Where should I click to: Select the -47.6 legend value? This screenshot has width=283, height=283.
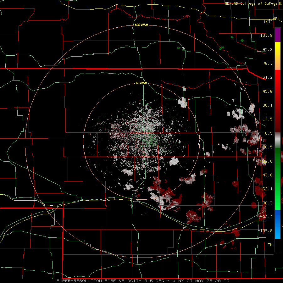(x=266, y=175)
